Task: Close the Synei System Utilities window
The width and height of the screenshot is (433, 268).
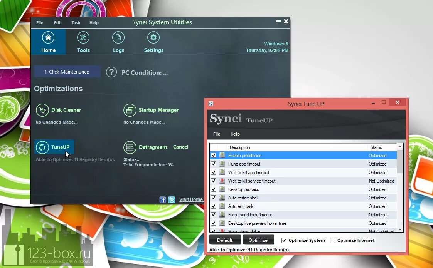Action: 286,21
